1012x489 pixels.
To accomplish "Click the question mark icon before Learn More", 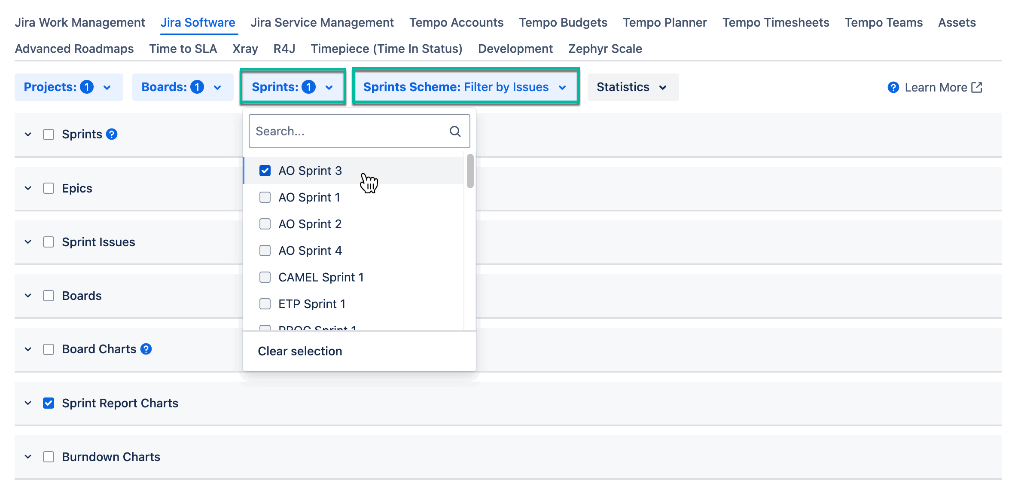I will [893, 87].
